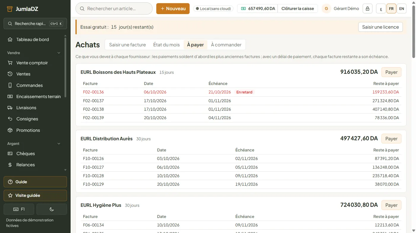Click the Local (sans cloud) status badge
Screen dimensions: 416x233
(x=213, y=9)
